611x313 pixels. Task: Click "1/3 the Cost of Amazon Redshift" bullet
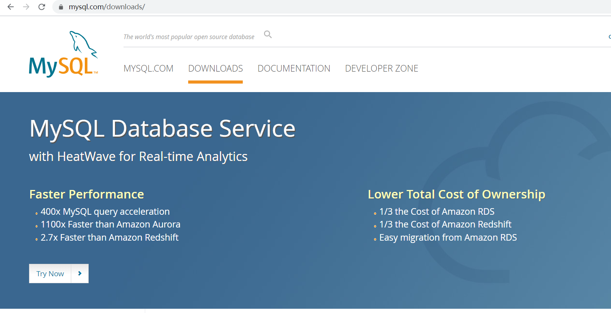pyautogui.click(x=445, y=224)
